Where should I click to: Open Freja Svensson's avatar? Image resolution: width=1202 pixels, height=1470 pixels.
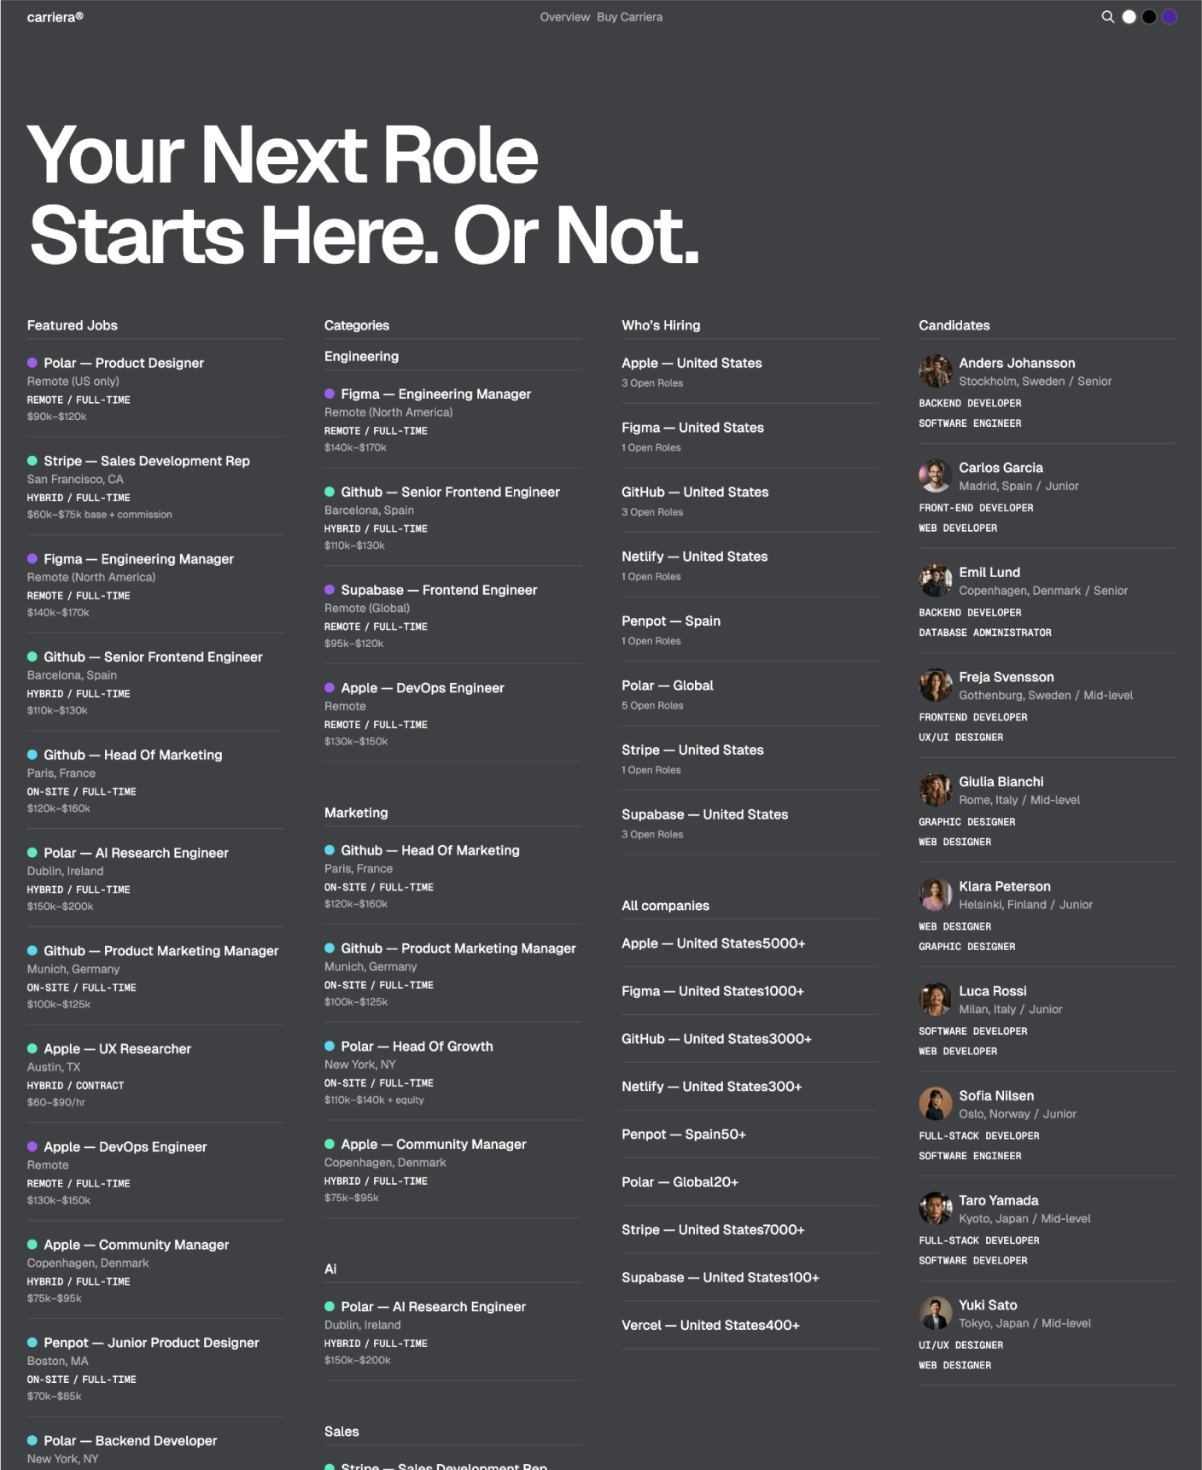tap(935, 685)
